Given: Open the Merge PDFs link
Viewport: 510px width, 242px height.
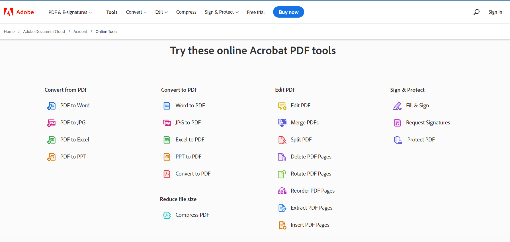Looking at the screenshot, I should coord(305,123).
